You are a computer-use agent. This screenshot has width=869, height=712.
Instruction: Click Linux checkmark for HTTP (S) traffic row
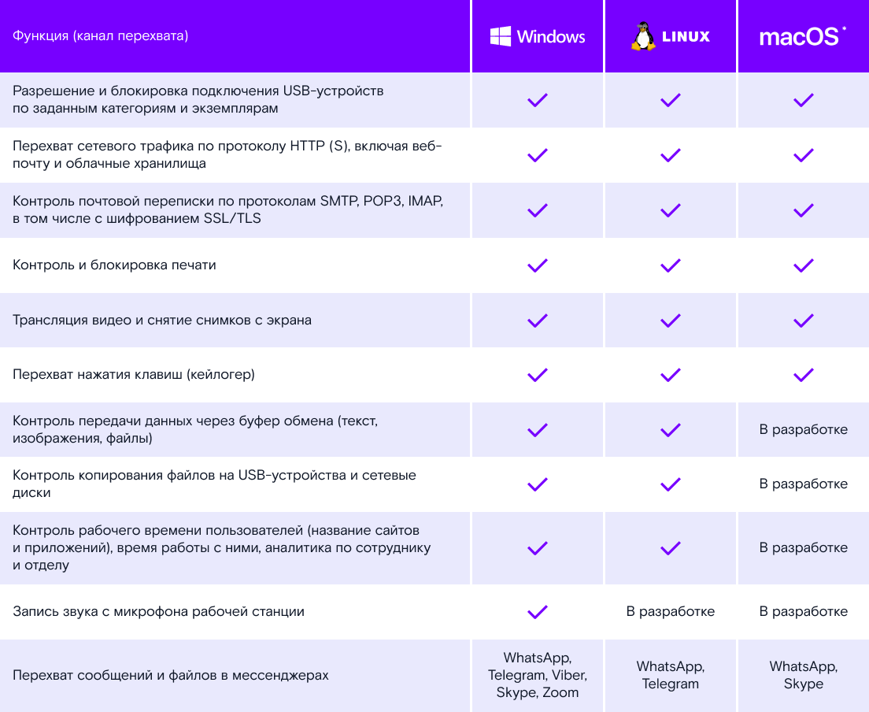click(x=670, y=154)
